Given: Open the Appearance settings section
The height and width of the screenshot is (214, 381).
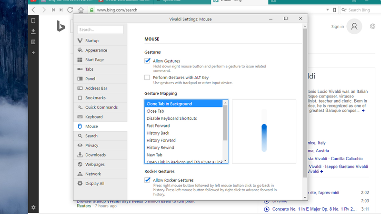Looking at the screenshot, I should coord(100,50).
